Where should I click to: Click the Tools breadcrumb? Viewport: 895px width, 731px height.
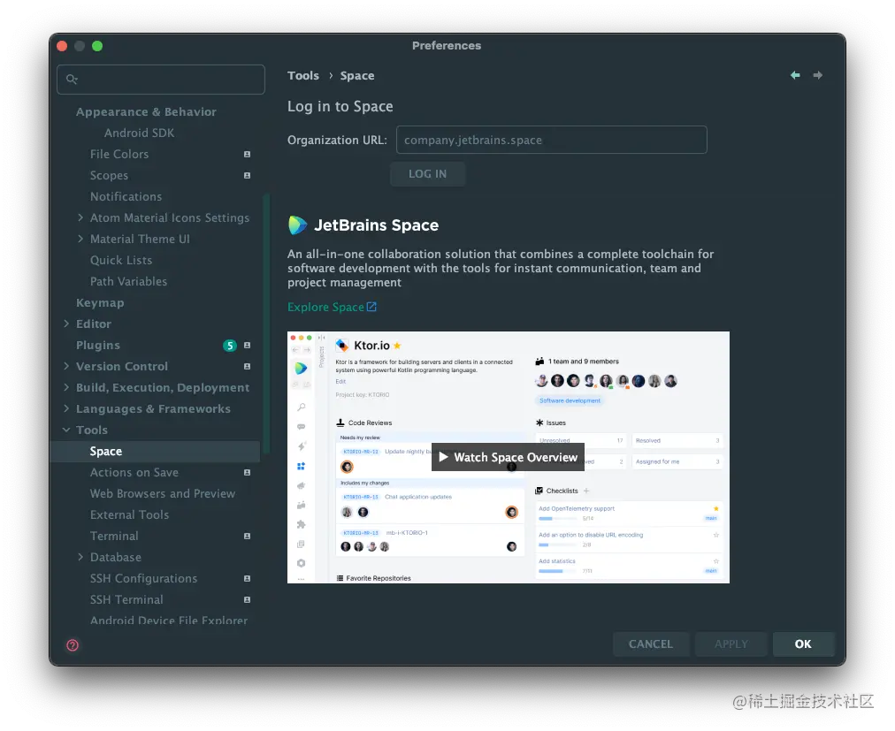coord(303,75)
